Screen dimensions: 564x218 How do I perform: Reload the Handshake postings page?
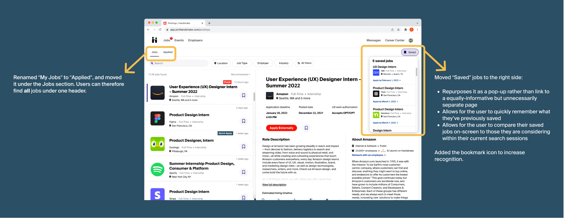160,30
